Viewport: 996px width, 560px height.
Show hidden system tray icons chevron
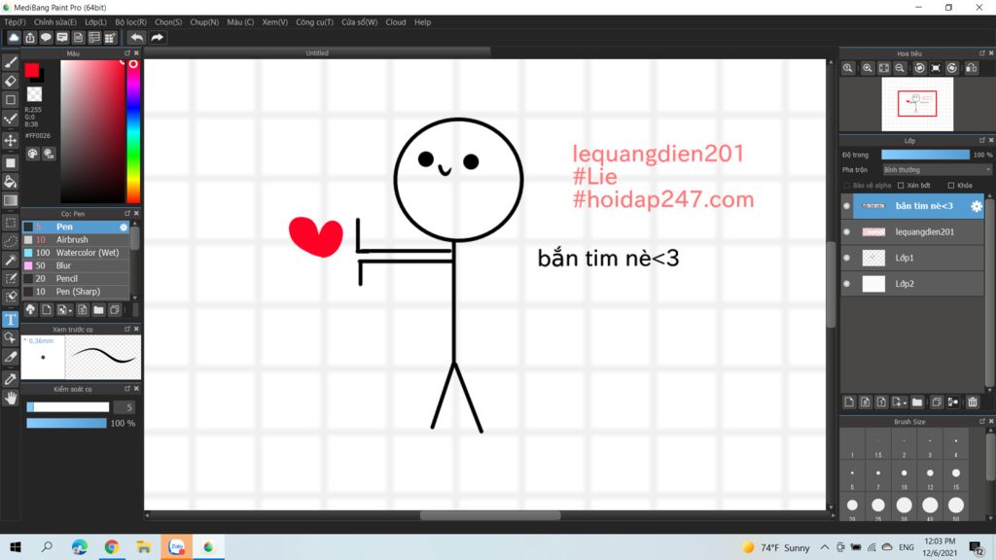pos(825,547)
